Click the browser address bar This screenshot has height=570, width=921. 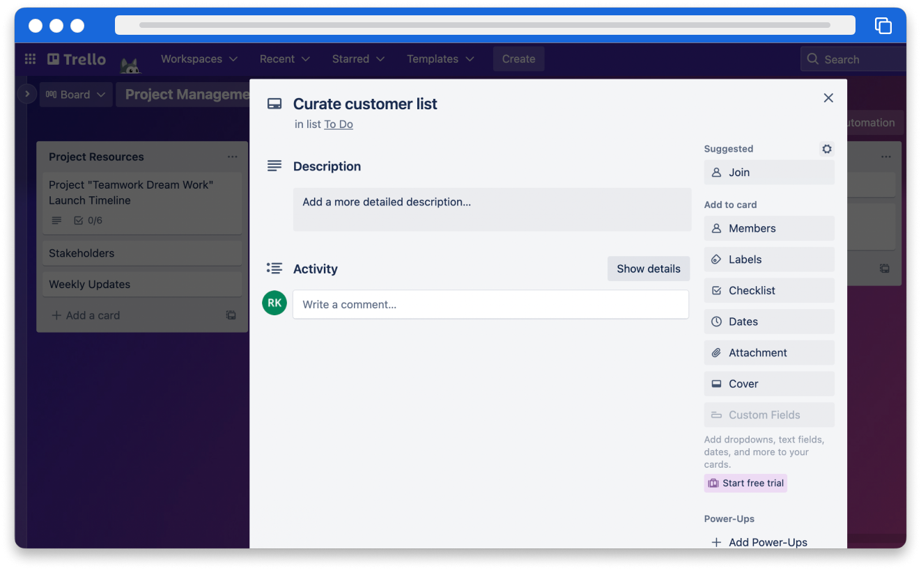pos(485,25)
